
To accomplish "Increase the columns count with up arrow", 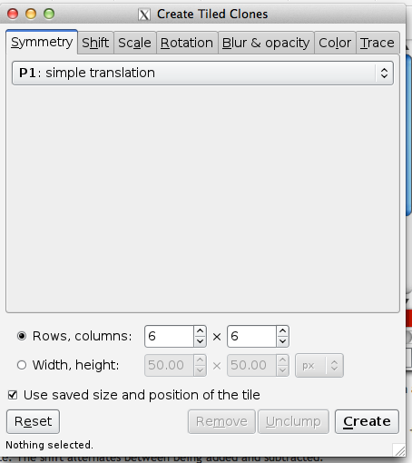I will pos(282,330).
